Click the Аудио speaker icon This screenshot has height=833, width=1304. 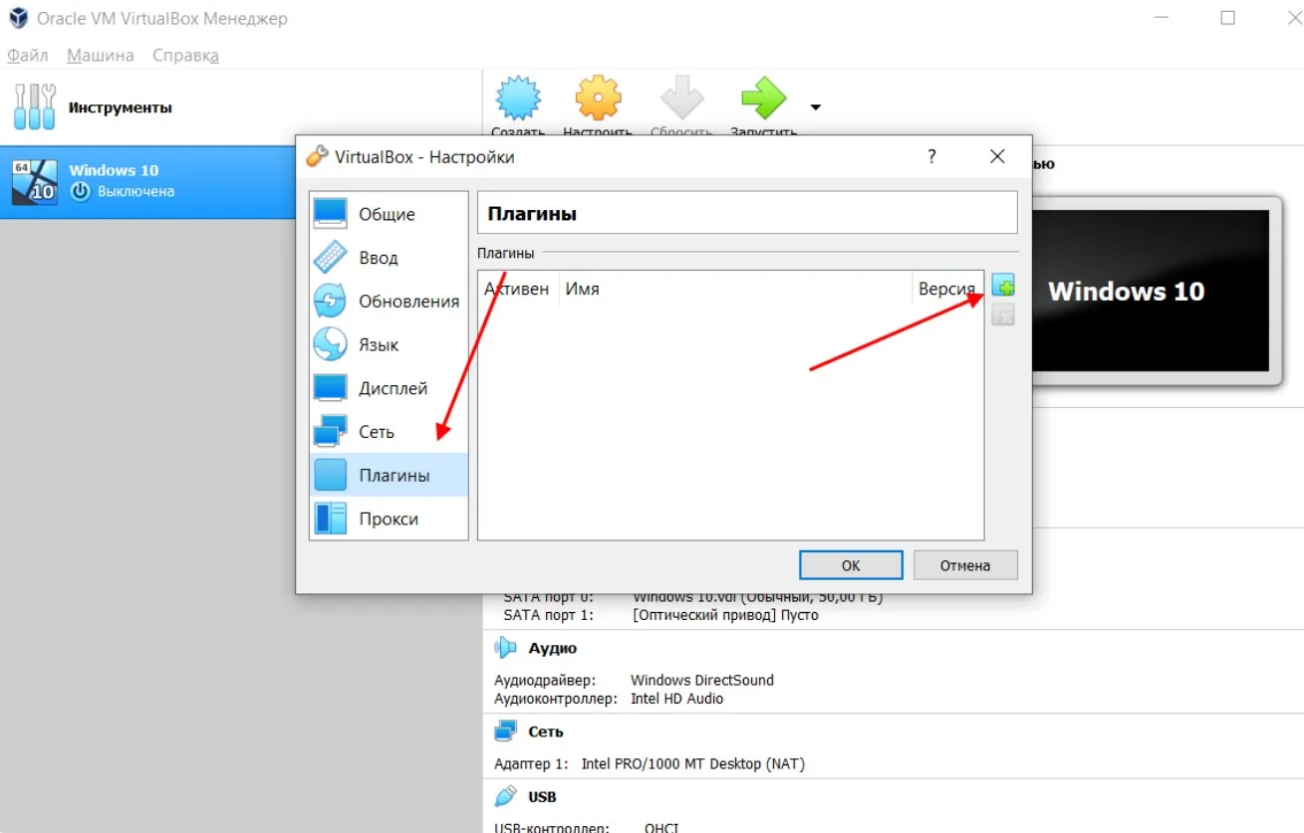(506, 648)
